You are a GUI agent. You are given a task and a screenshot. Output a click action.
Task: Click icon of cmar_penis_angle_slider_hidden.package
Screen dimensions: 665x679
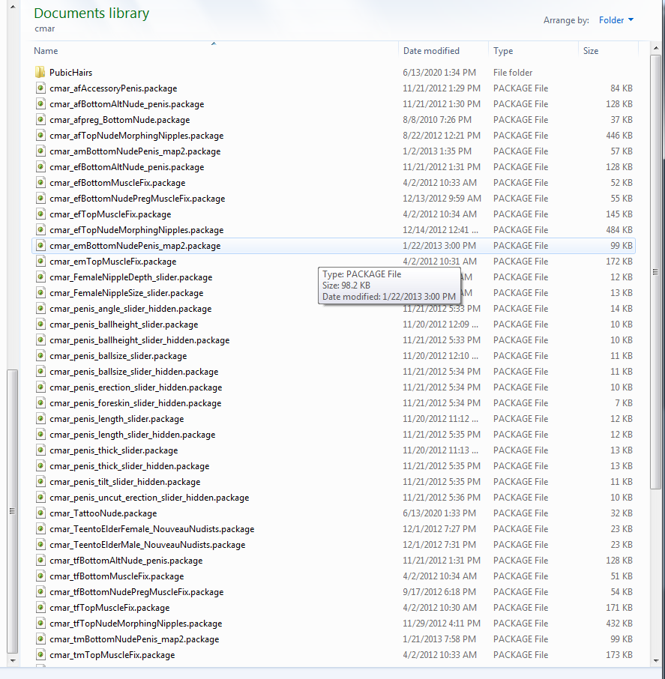pos(40,308)
